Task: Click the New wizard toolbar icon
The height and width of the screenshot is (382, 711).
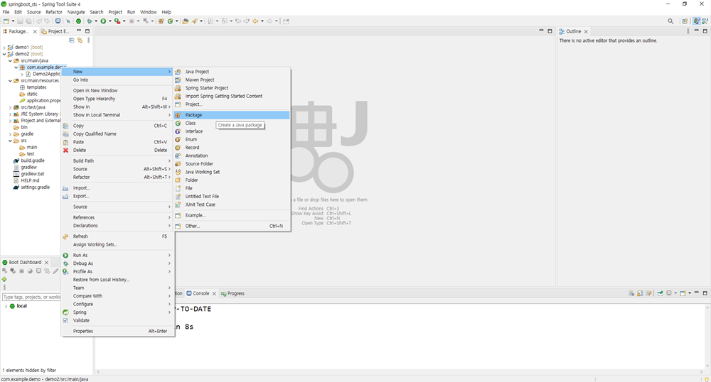Action: point(6,21)
